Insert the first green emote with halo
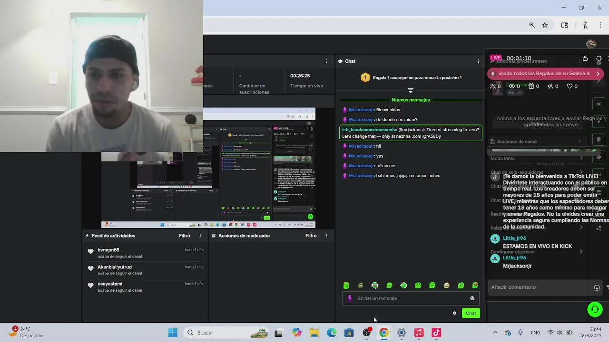609x342 pixels. (346, 285)
